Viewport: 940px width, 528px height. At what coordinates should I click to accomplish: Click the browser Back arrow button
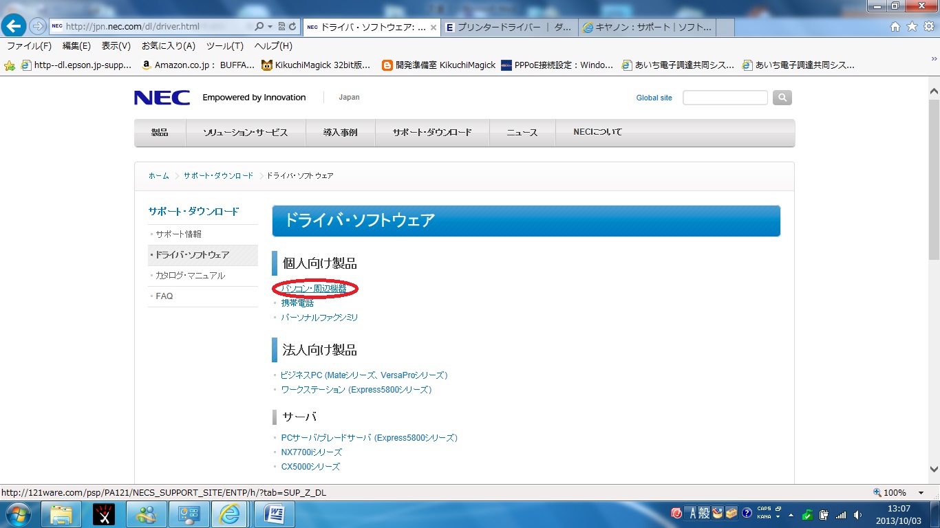[14, 26]
